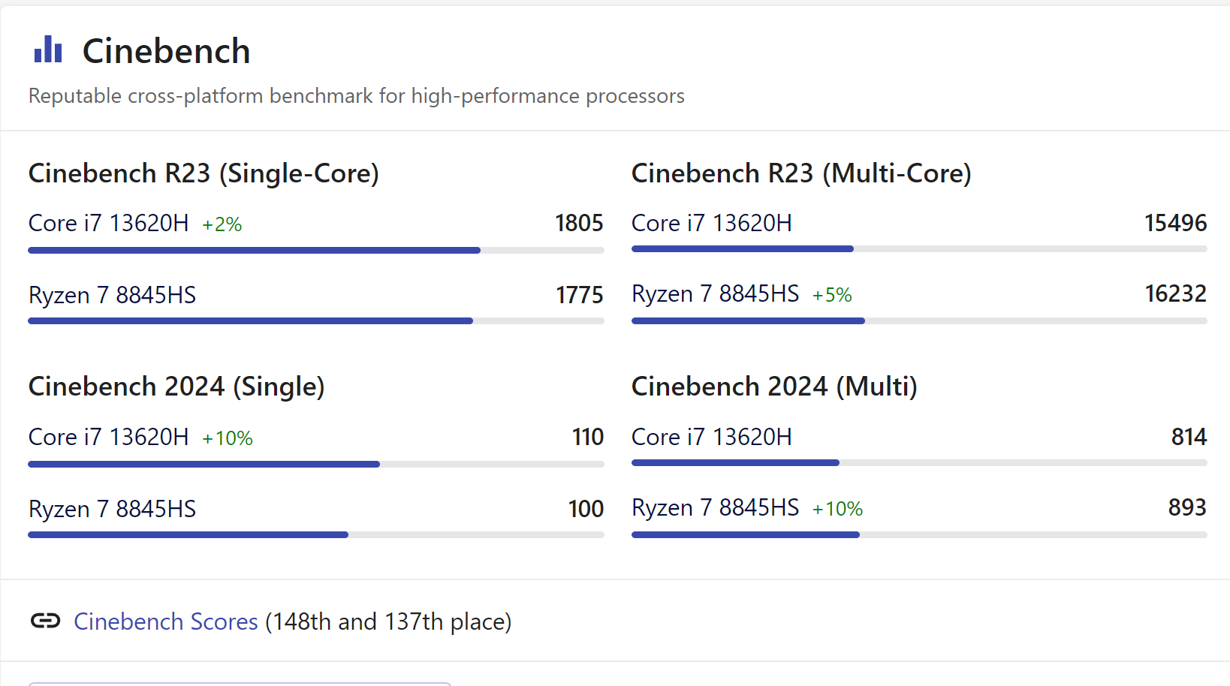Click Ryzen 7 8845HS label under R23 Single-Core
The width and height of the screenshot is (1230, 686).
pos(112,295)
